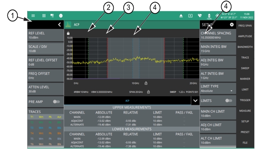Collapse the left panel with back chevron
Image resolution: width=261 pixels, height=149 pixels.
[60, 25]
